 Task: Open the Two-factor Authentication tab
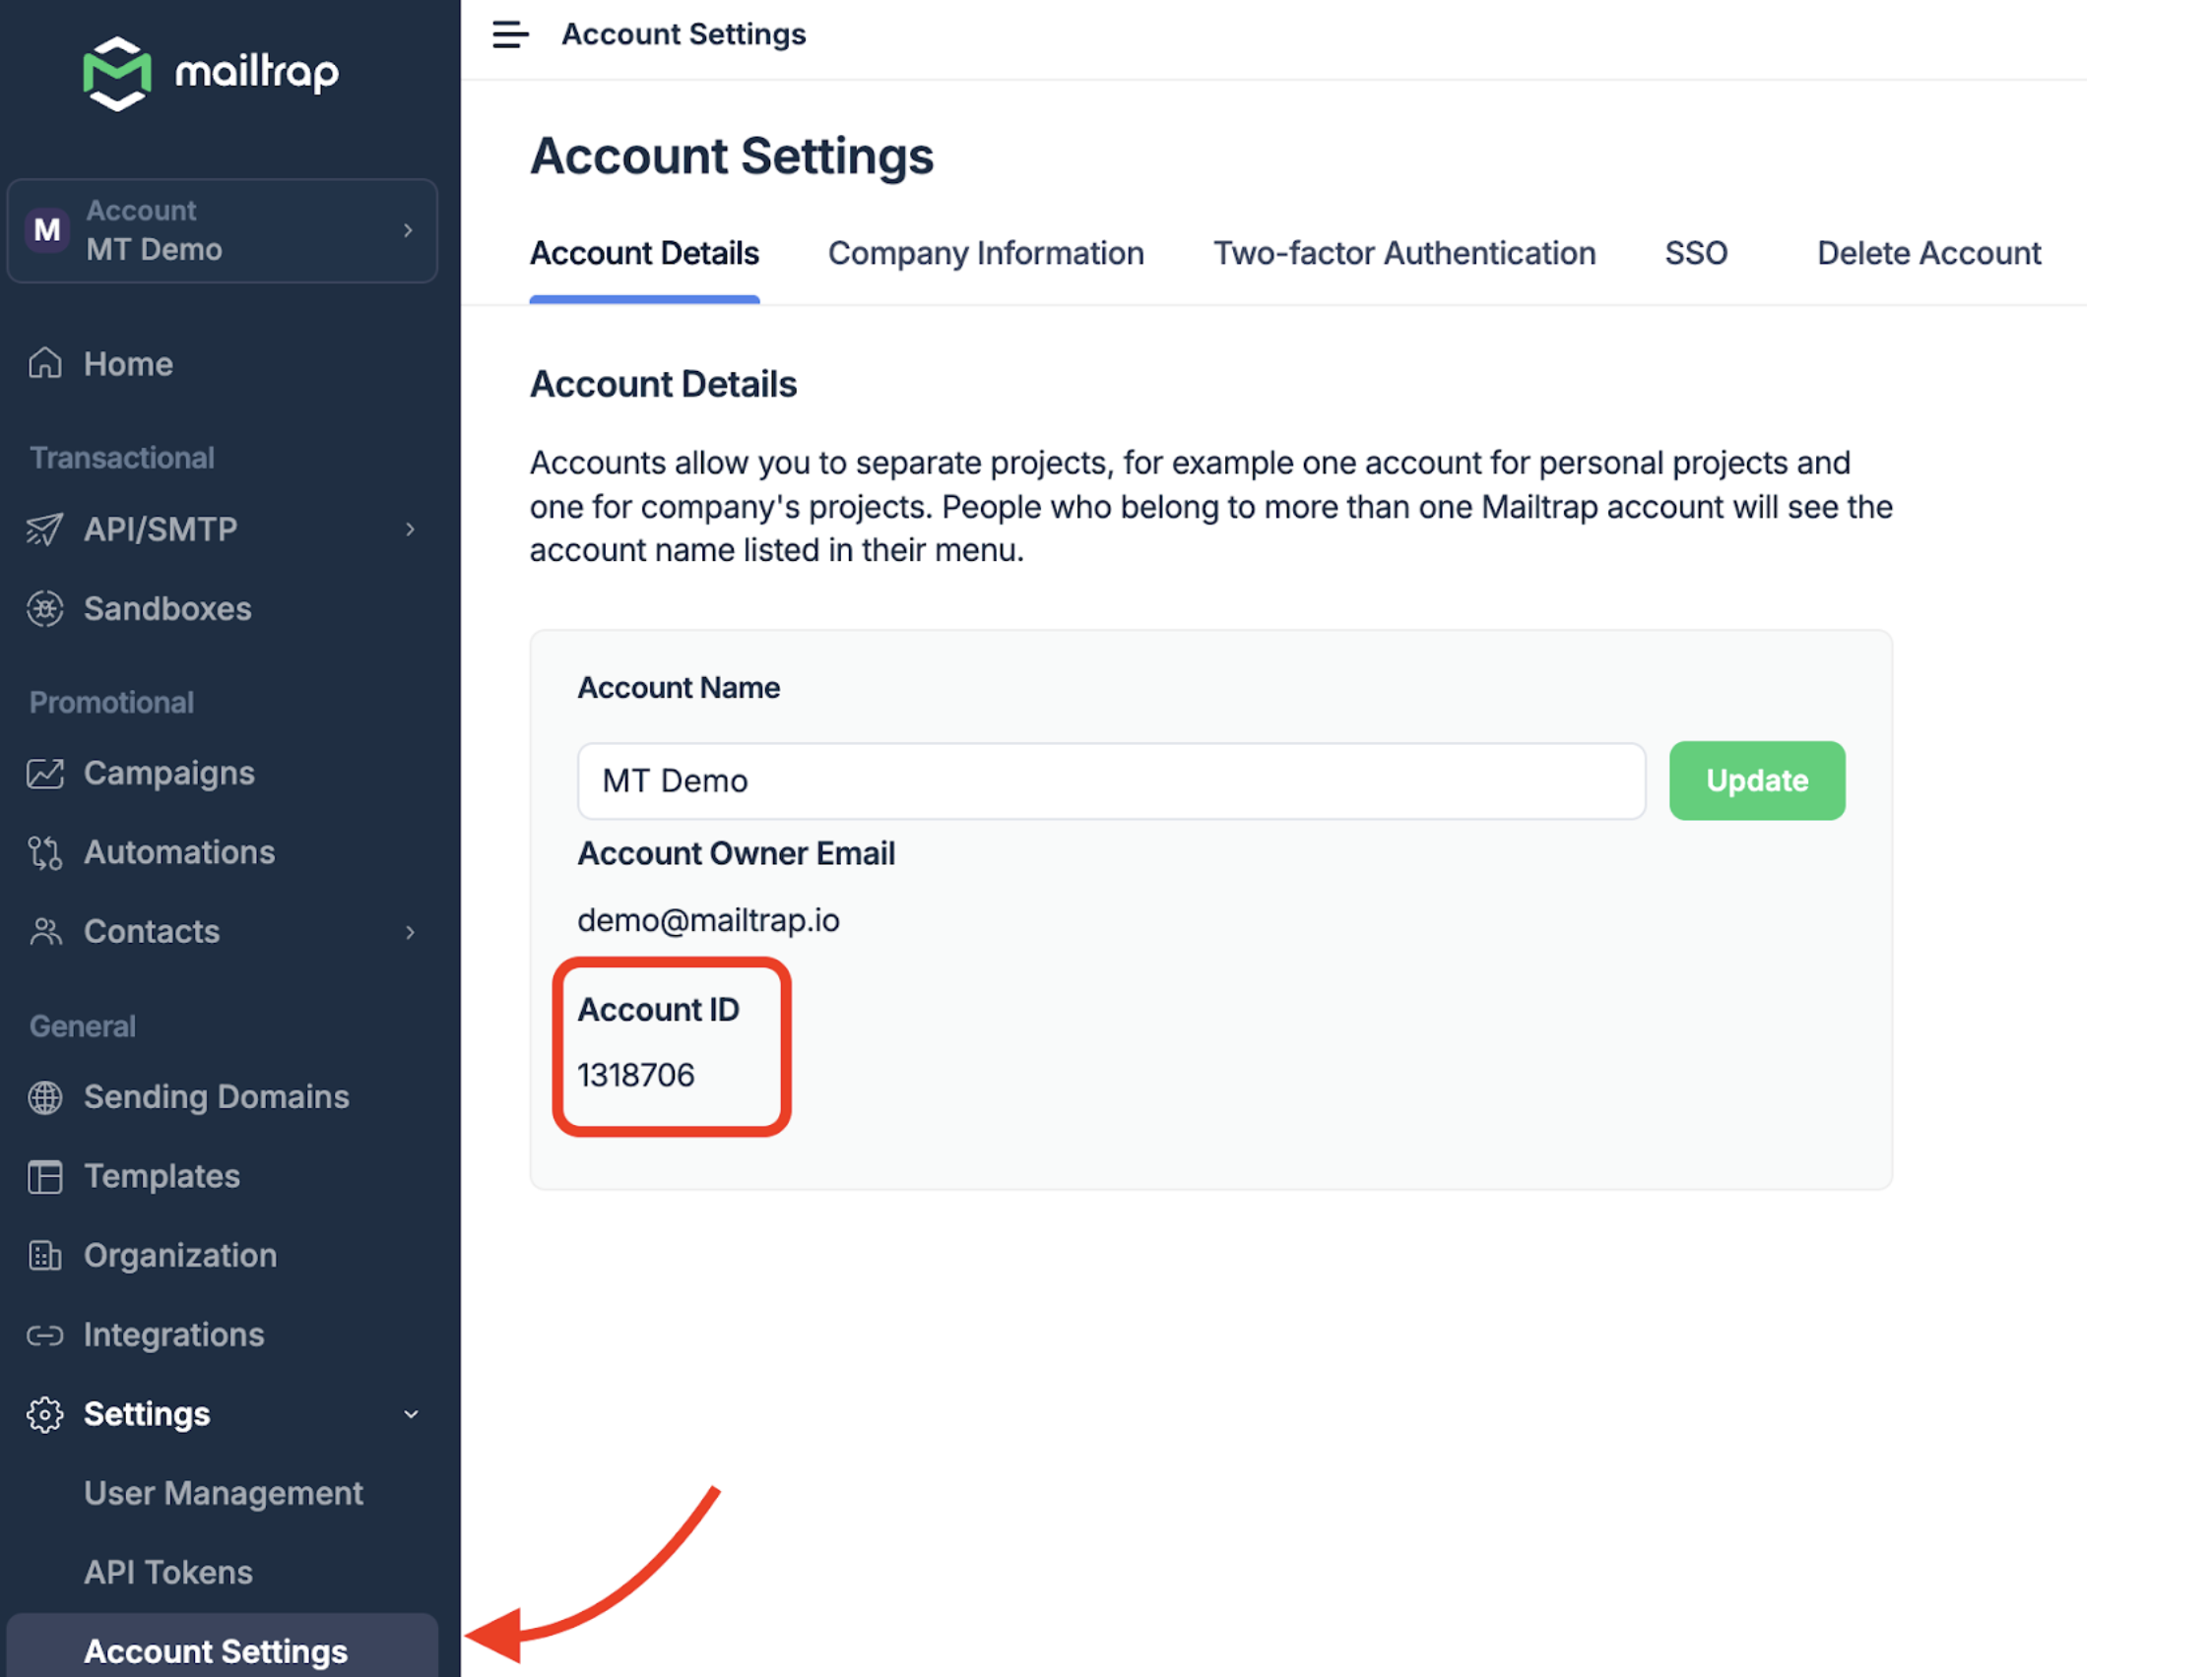tap(1403, 254)
